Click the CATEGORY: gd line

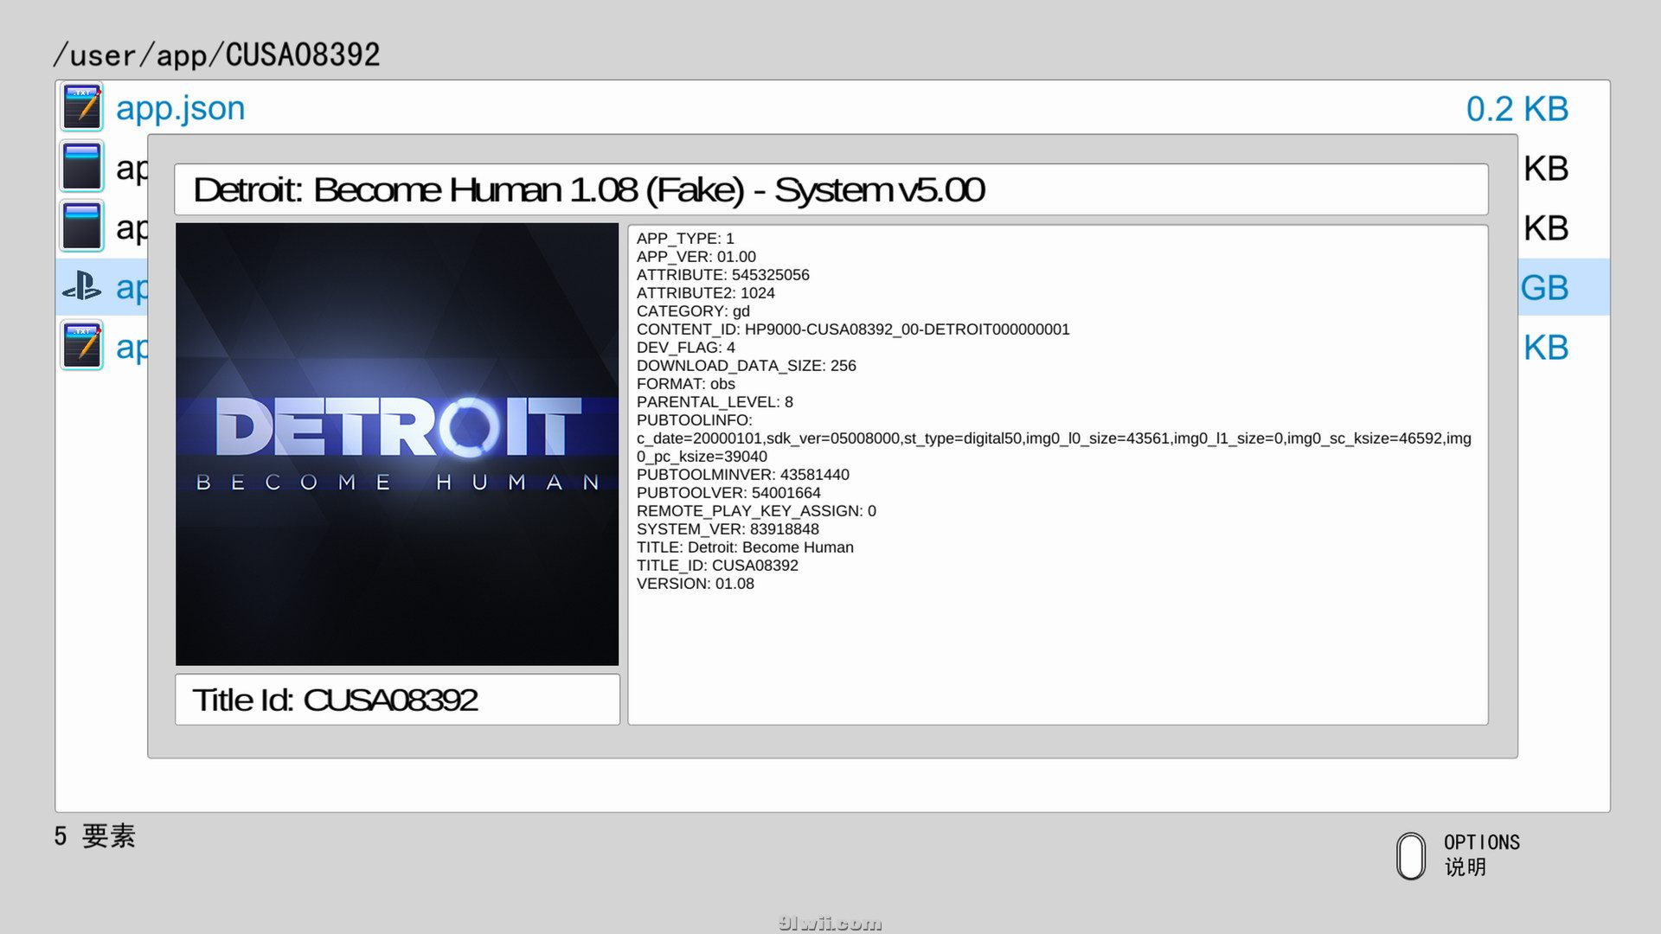693,311
